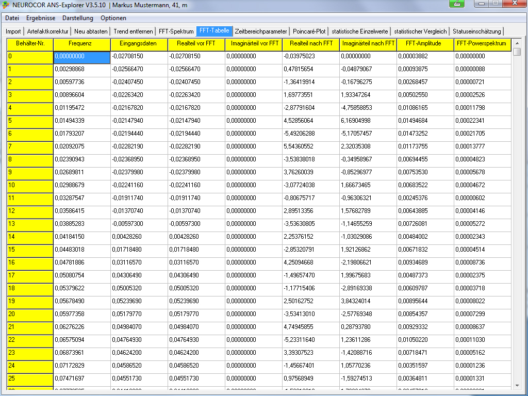
Task: Click FFT-Powerspektrum cell 0,00008736
Action: [x=482, y=263]
